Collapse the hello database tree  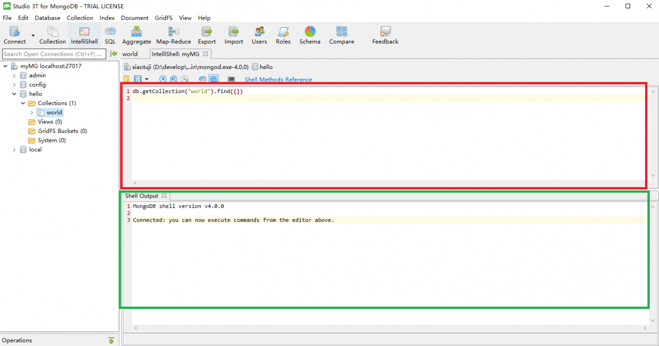click(14, 94)
